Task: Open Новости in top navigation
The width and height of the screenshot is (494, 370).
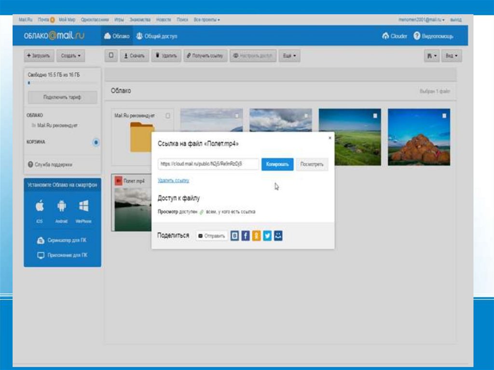Action: [164, 20]
